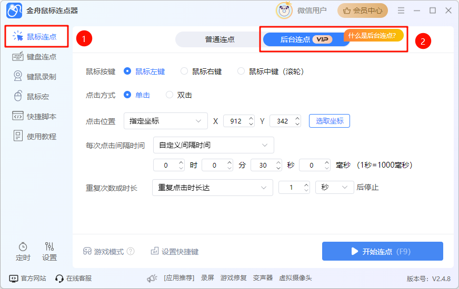Click the 开始连点 (F9) button
The image size is (459, 289).
[383, 251]
